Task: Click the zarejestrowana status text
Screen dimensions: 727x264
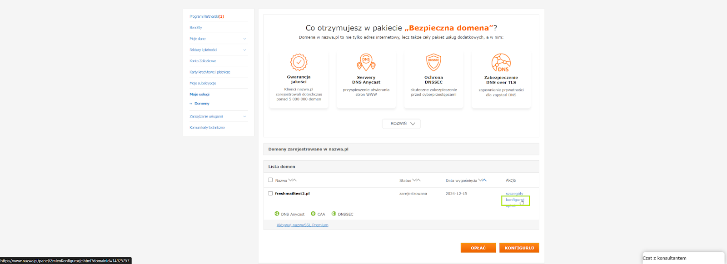Action: tap(413, 194)
